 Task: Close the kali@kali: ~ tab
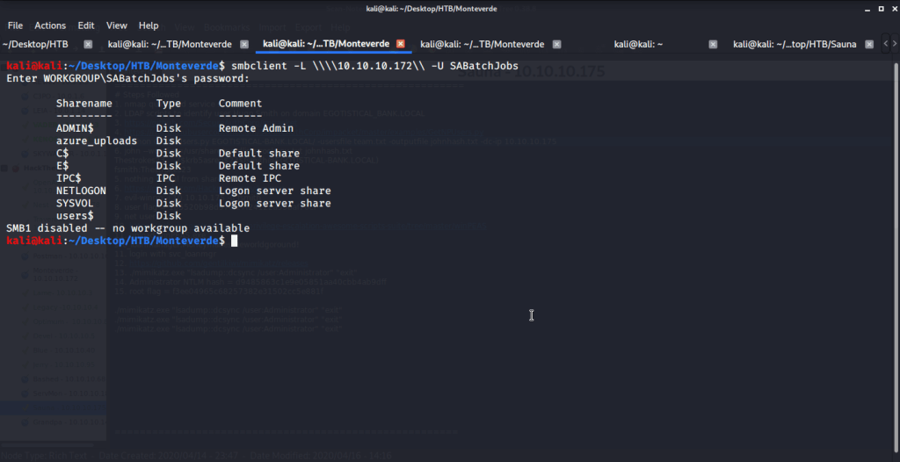pyautogui.click(x=713, y=44)
